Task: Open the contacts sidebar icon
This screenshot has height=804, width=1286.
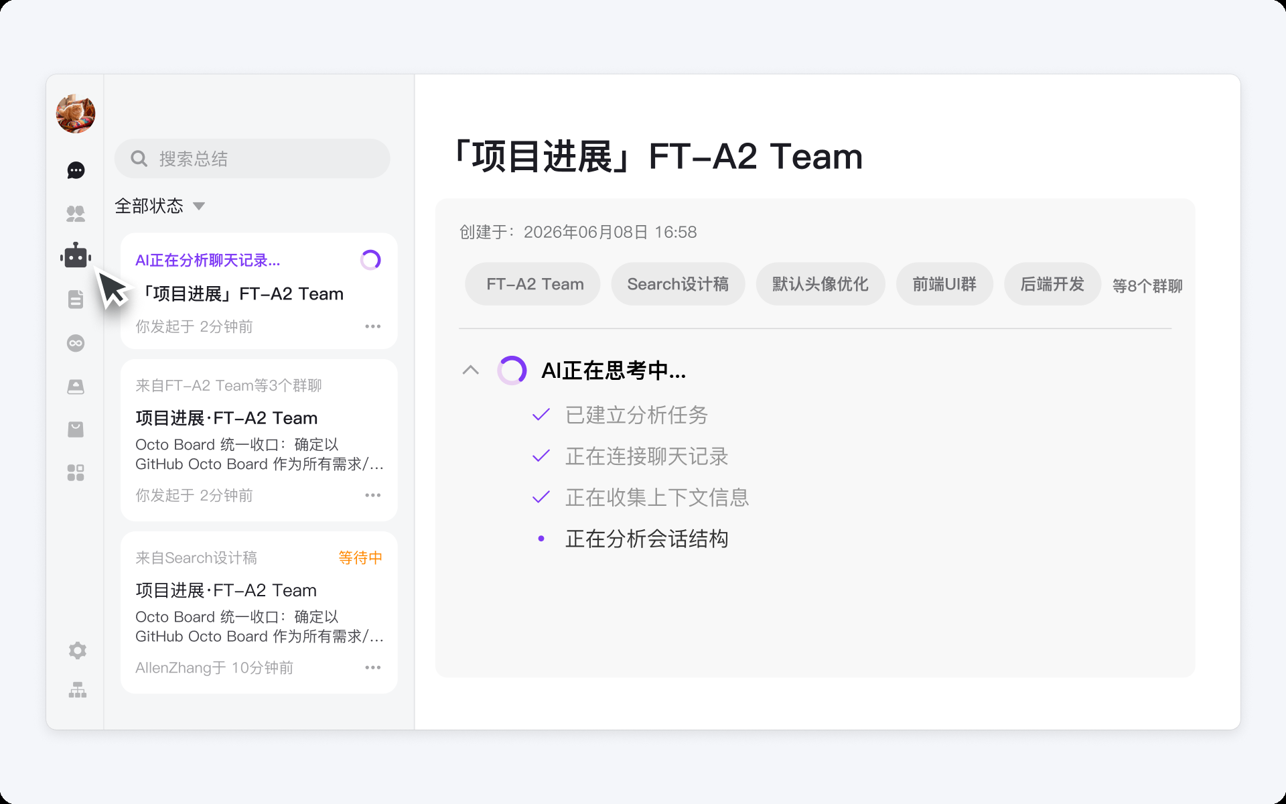Action: [76, 214]
